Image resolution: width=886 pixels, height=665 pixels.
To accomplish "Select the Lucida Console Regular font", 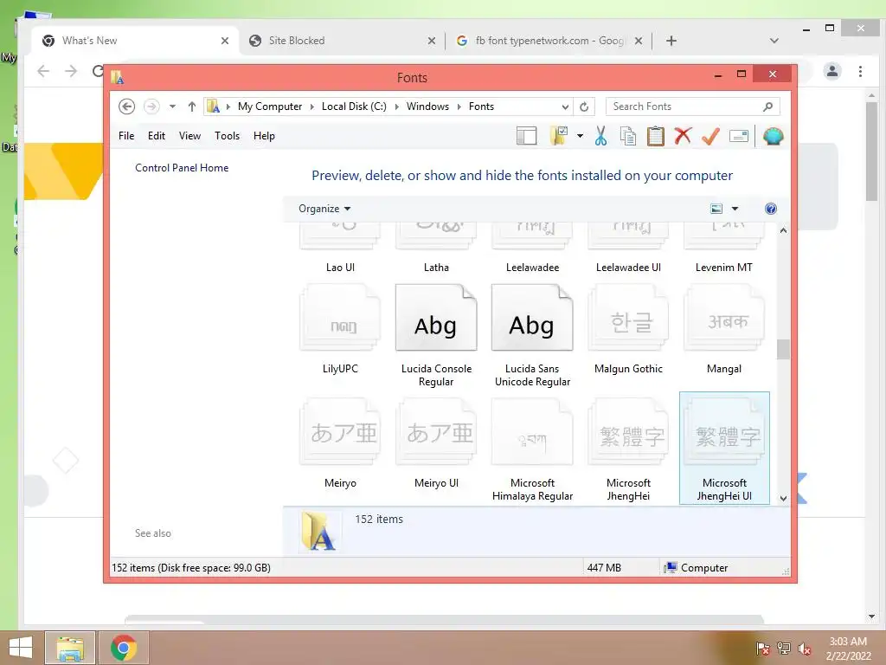I will coord(436,335).
